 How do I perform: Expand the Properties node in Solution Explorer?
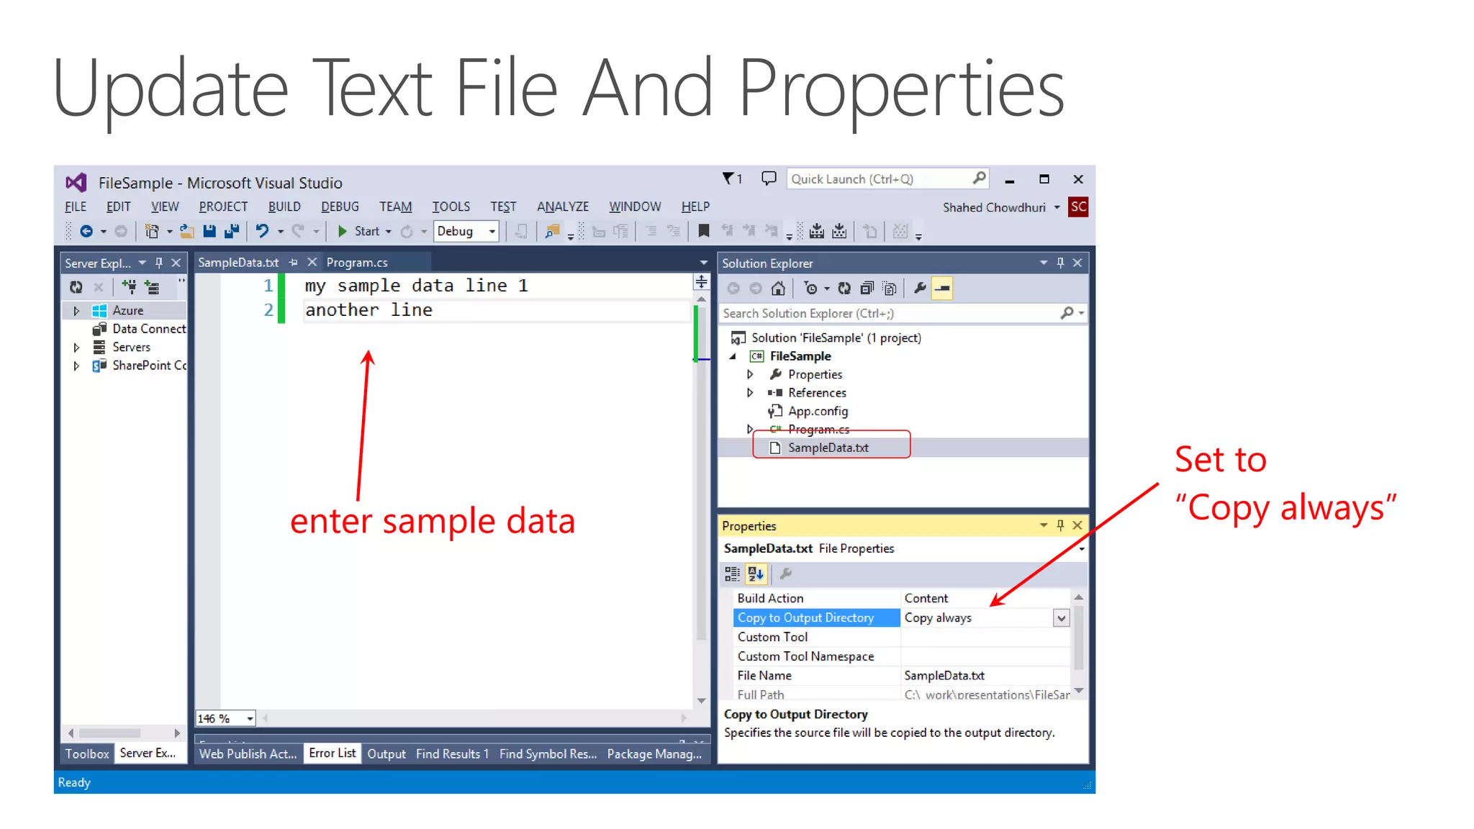(750, 374)
